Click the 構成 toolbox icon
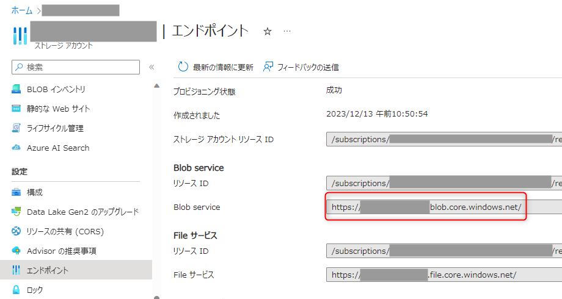This screenshot has height=299, width=562. 16,192
